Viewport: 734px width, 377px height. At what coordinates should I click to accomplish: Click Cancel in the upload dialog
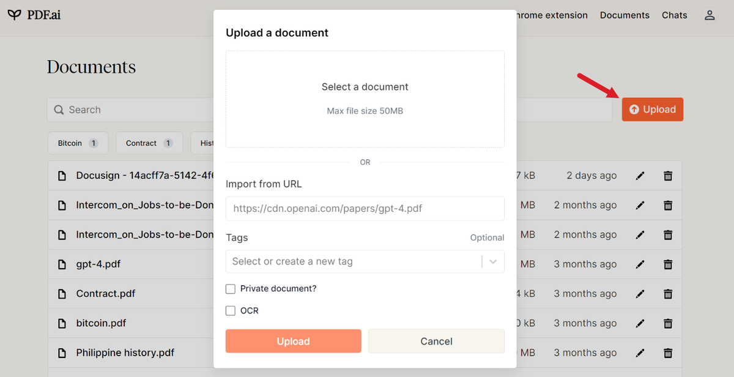[436, 341]
